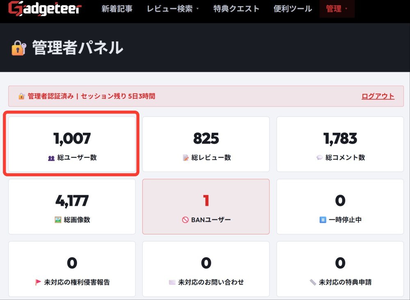Open the 便利ツール menu item
The image size is (410, 300).
coord(293,9)
